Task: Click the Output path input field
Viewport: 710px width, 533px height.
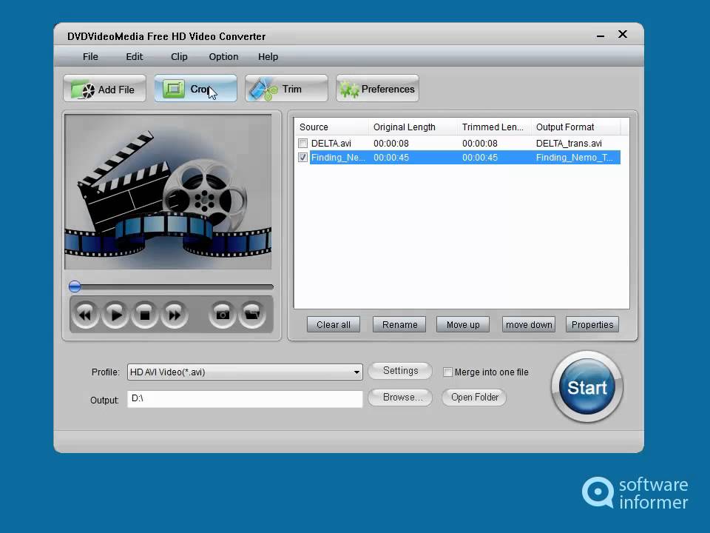Action: [245, 399]
